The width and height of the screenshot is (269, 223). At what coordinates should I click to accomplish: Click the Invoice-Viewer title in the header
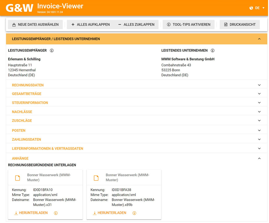coord(60,6)
